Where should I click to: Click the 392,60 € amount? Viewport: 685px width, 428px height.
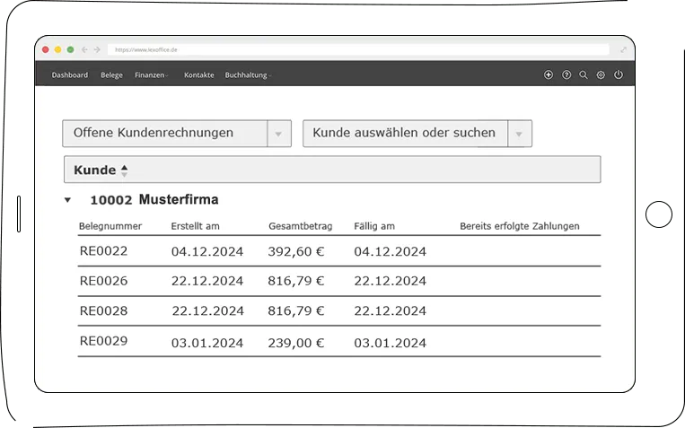(296, 251)
